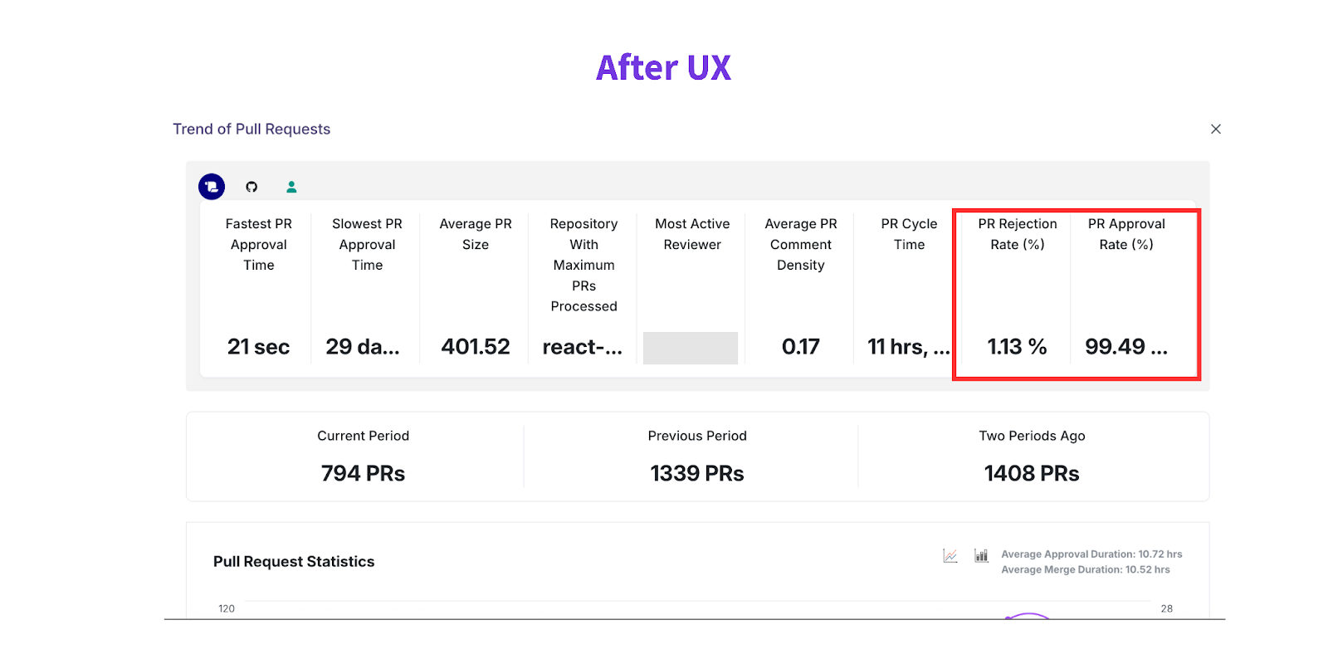Switch chart to line graph view

[950, 555]
